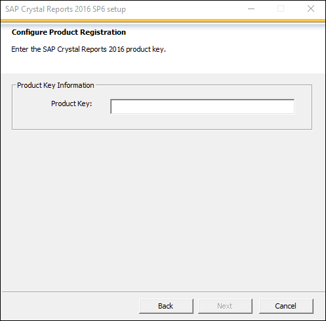Minimize the setup window
Viewport: 326px width, 321px height.
point(251,9)
